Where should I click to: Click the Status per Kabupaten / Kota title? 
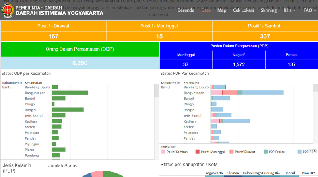point(189,165)
